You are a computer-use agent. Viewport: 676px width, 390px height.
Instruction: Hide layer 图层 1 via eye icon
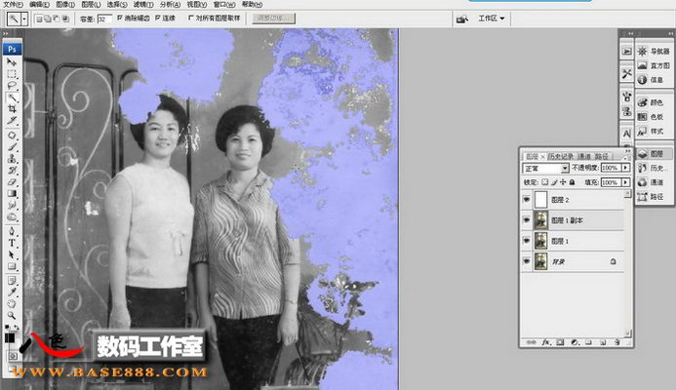[527, 241]
